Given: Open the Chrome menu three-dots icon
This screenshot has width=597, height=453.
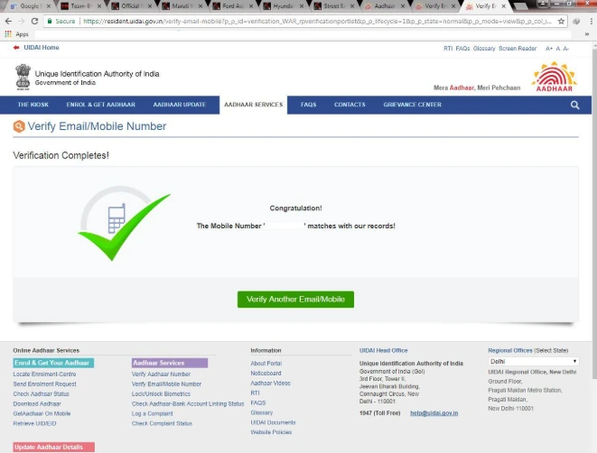Looking at the screenshot, I should (x=592, y=22).
